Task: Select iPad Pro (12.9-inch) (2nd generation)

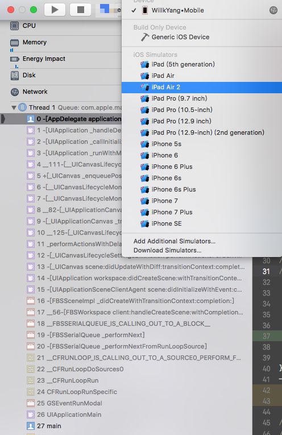Action: tap(202, 132)
